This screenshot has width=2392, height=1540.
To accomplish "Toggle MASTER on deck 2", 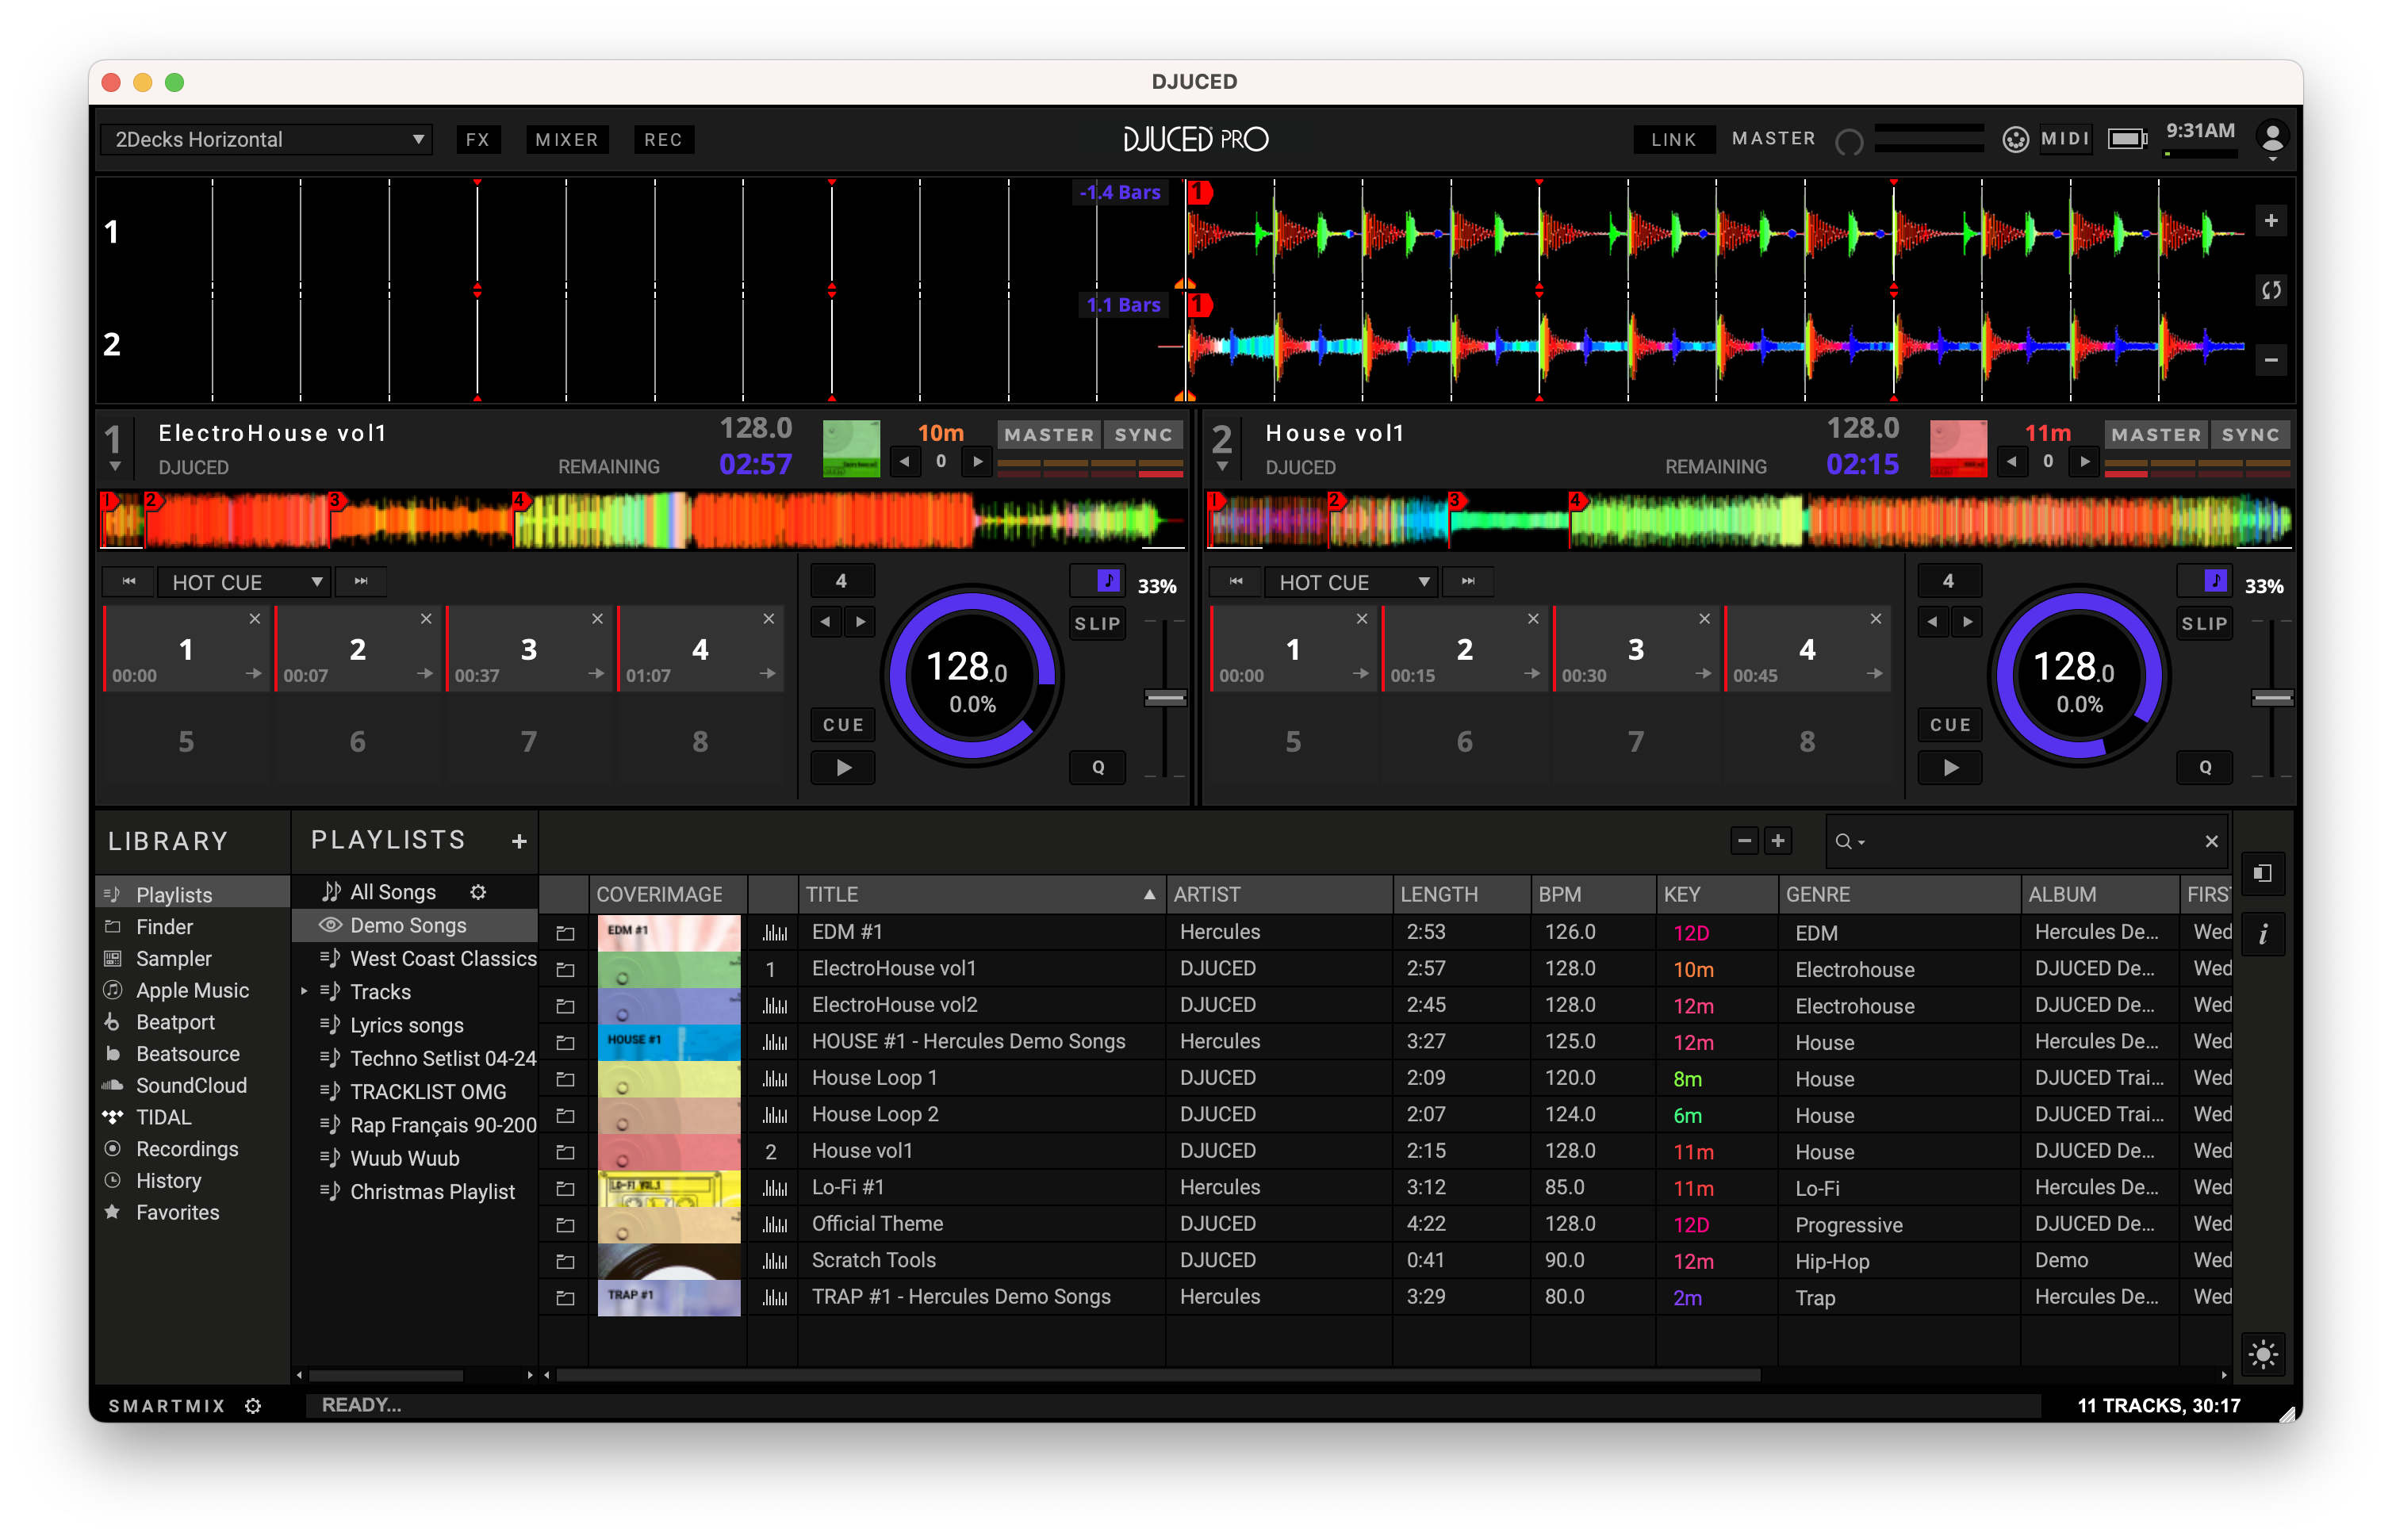I will pos(2156,435).
